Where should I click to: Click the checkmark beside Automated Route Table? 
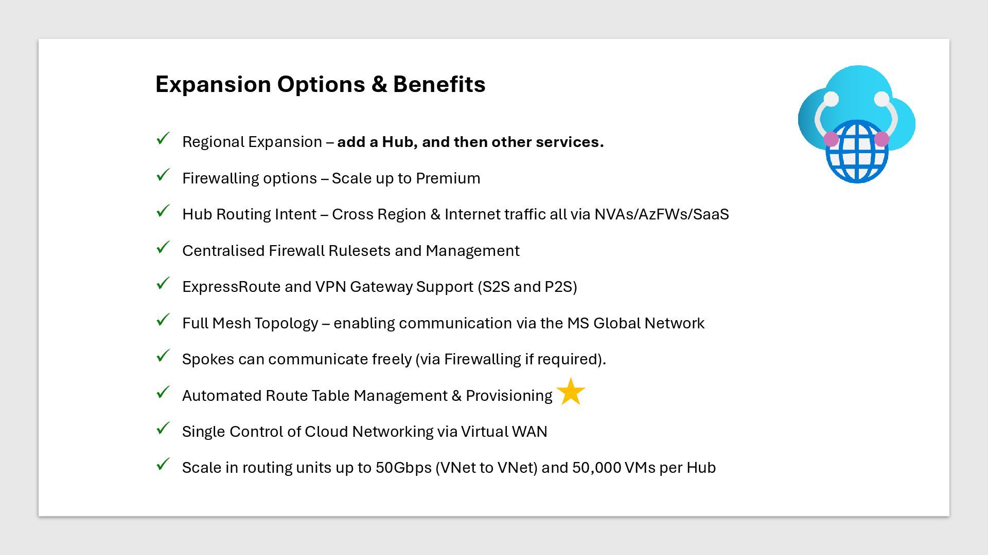tap(163, 392)
